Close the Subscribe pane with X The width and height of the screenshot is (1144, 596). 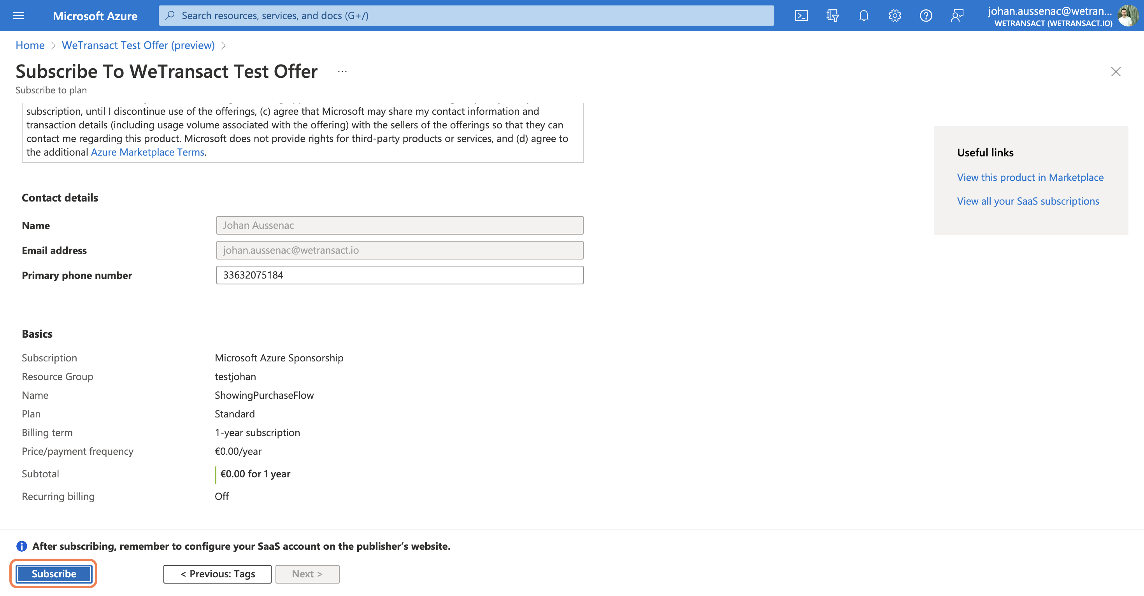tap(1116, 72)
